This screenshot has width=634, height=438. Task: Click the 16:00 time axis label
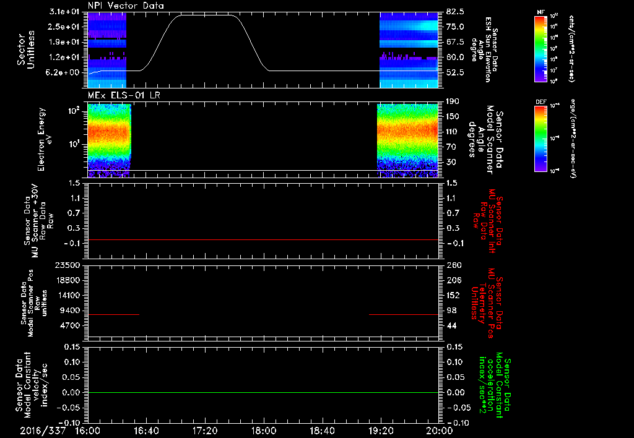[87, 431]
